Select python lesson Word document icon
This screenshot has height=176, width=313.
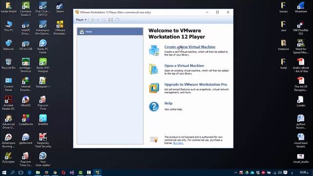click(x=301, y=122)
